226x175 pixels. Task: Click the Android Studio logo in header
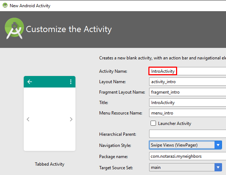14,28
